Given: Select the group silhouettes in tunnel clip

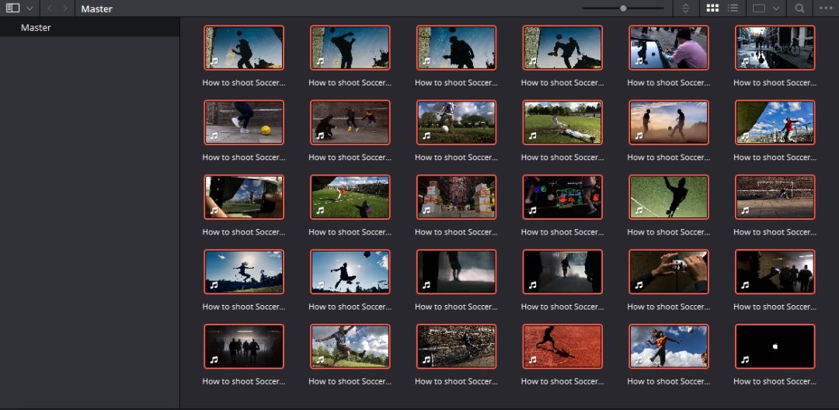Looking at the screenshot, I should (244, 347).
